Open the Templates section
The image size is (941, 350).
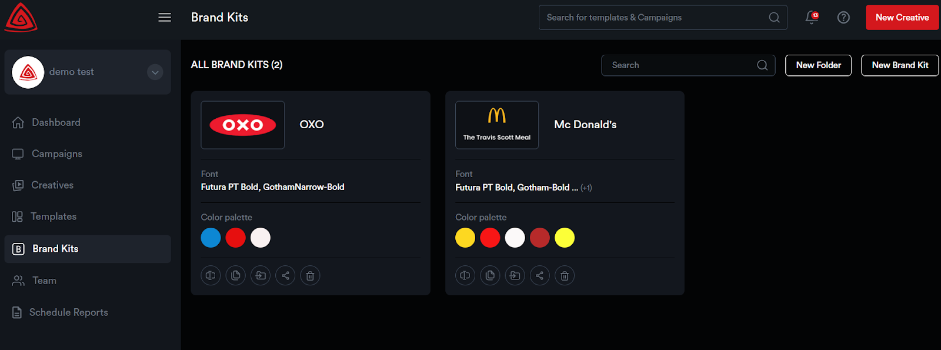54,216
